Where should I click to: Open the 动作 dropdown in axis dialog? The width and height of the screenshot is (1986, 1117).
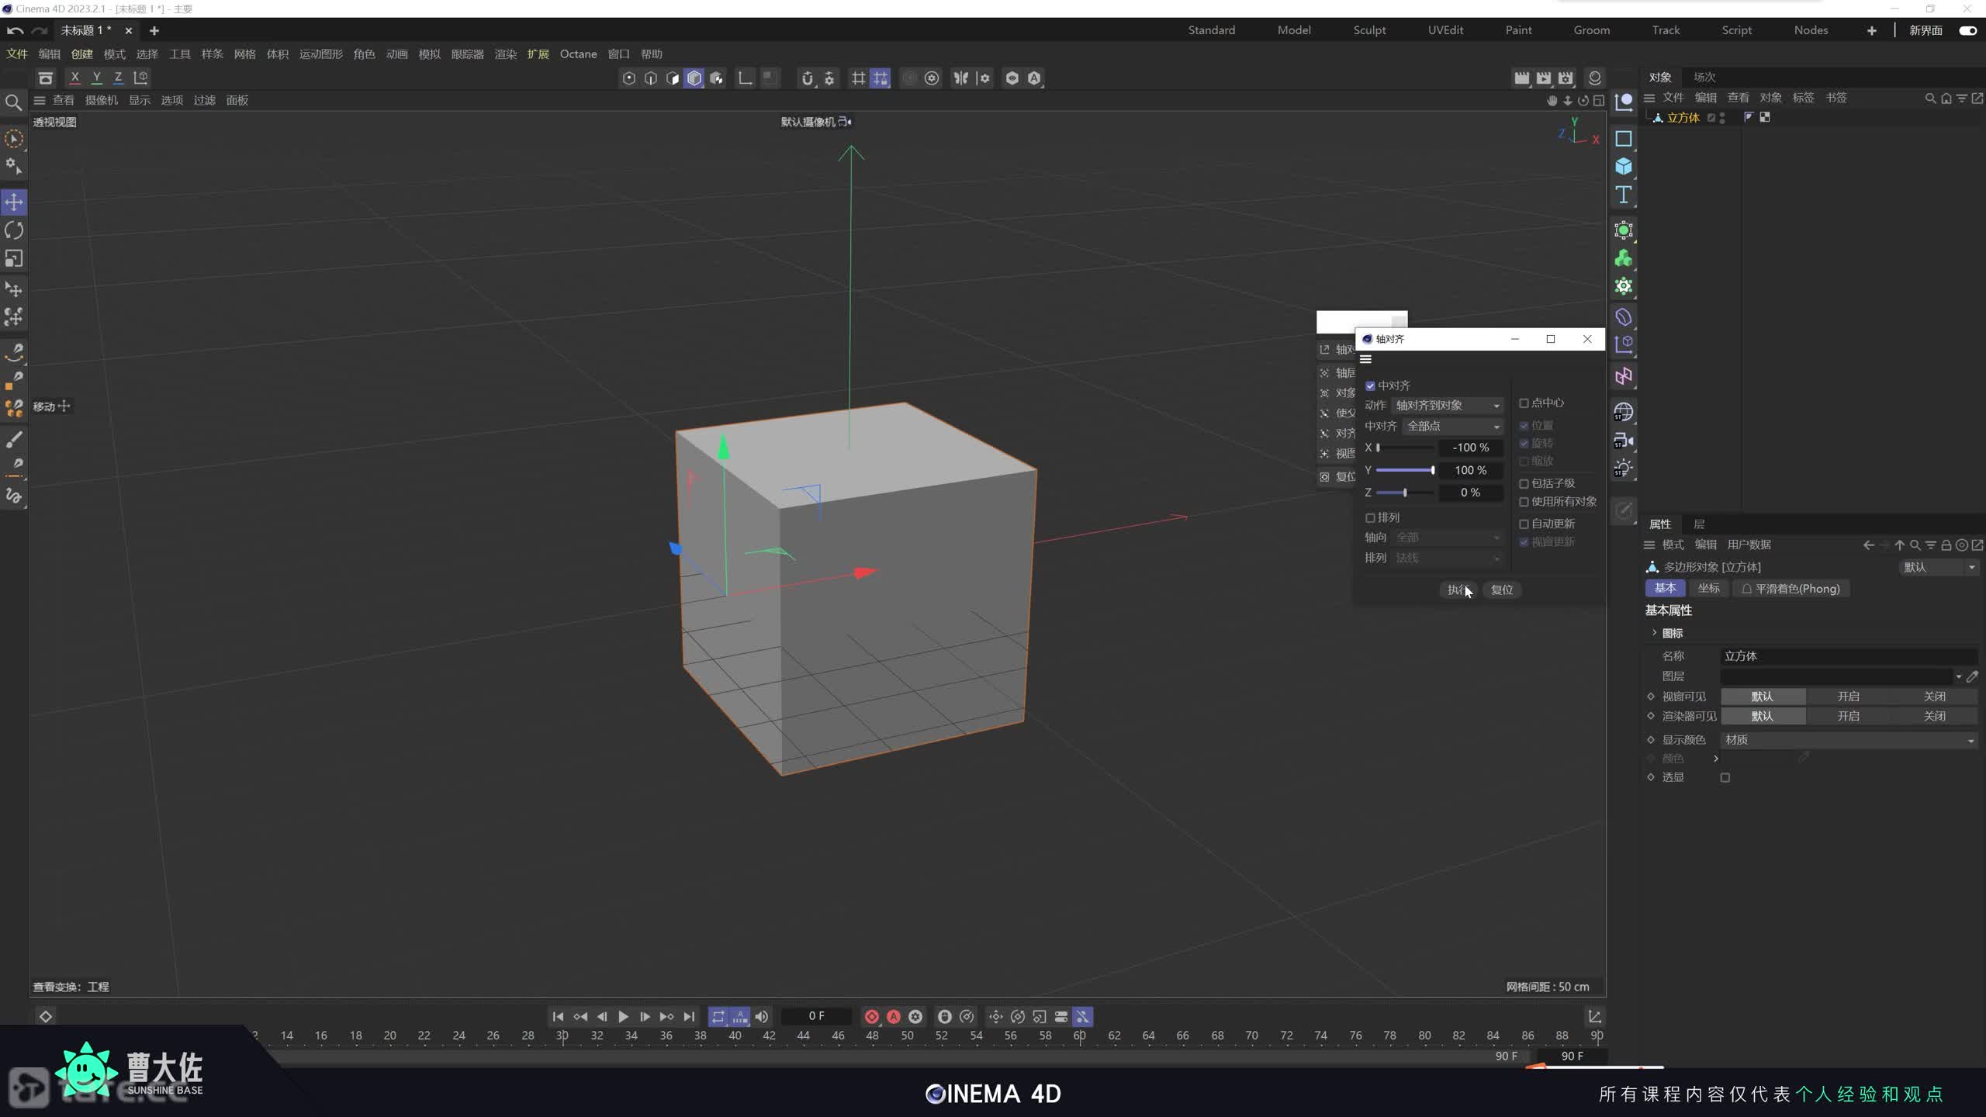(1447, 406)
